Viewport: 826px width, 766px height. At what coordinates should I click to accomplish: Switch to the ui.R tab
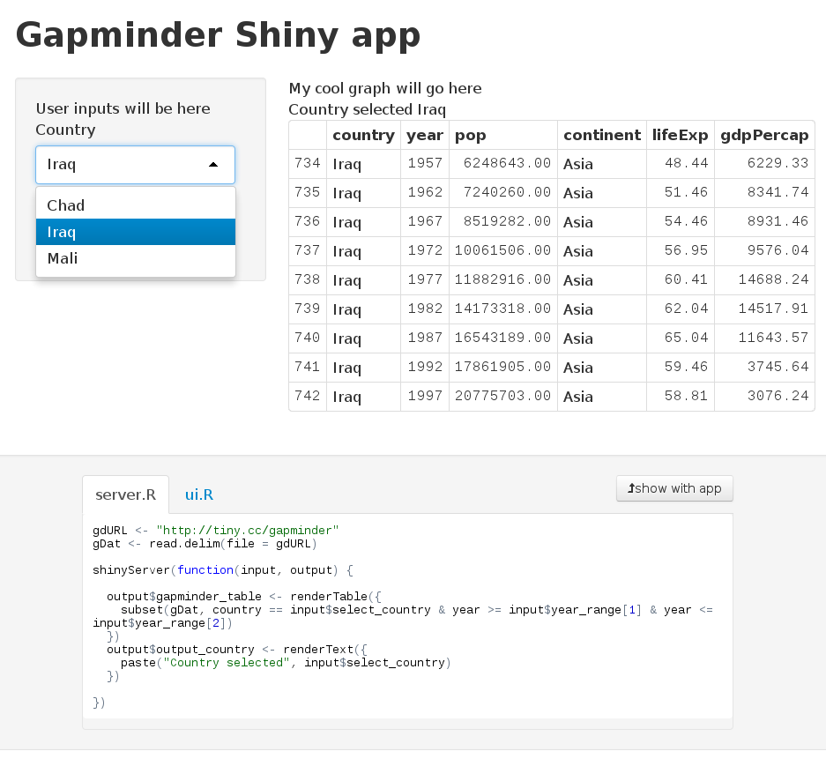pyautogui.click(x=198, y=495)
